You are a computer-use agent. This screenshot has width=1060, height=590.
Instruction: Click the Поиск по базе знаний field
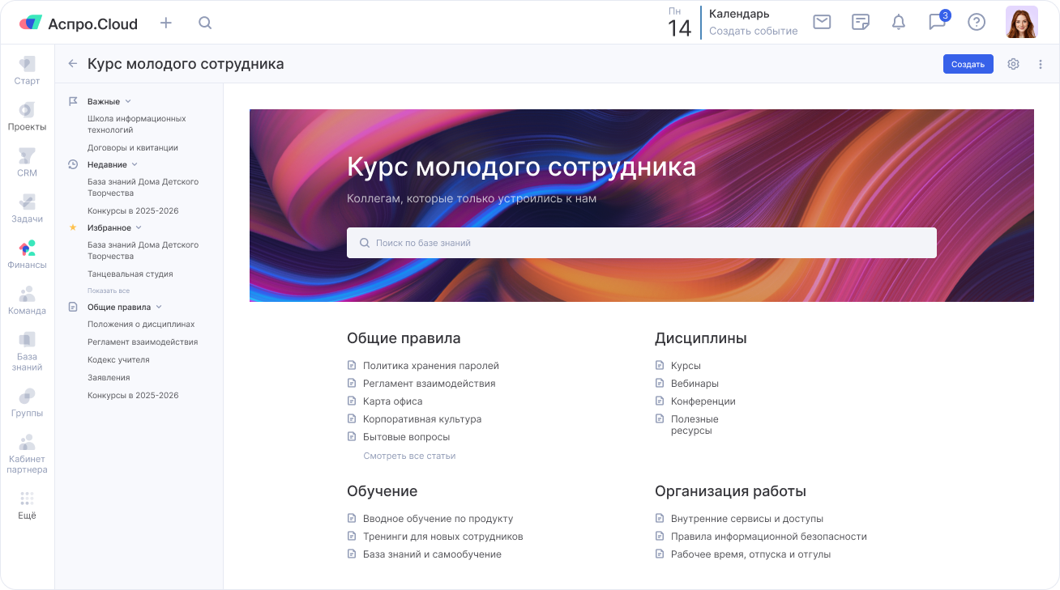point(641,243)
